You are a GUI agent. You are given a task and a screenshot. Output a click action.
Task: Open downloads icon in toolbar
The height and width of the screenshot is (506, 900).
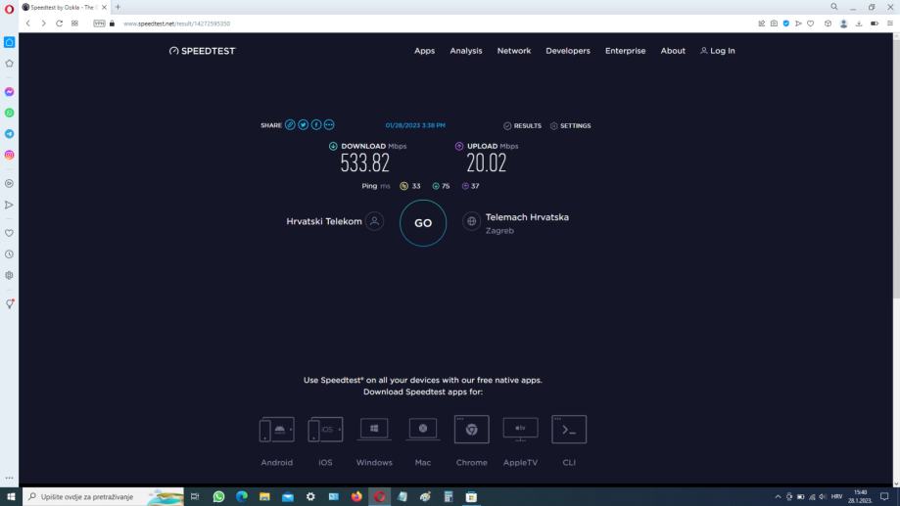[859, 23]
